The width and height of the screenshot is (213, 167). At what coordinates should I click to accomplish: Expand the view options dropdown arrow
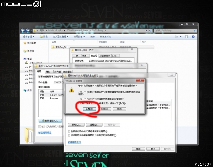(181, 37)
